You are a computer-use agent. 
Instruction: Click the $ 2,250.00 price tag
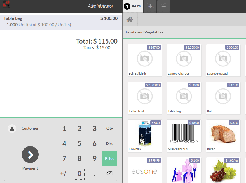tap(192, 47)
